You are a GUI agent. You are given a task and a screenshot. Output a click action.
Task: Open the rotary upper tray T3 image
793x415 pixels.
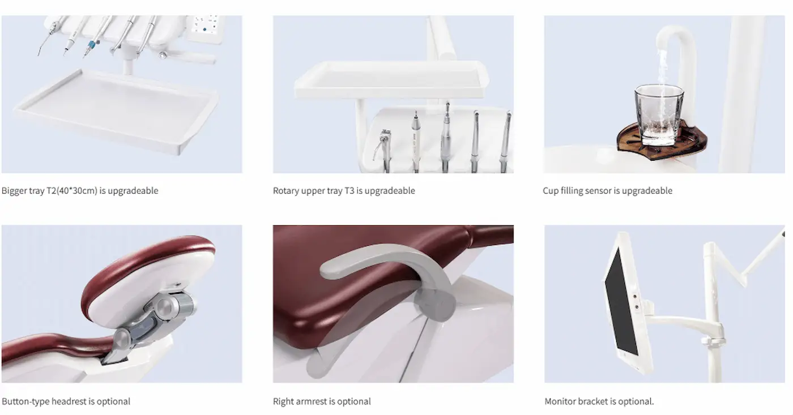pyautogui.click(x=393, y=94)
